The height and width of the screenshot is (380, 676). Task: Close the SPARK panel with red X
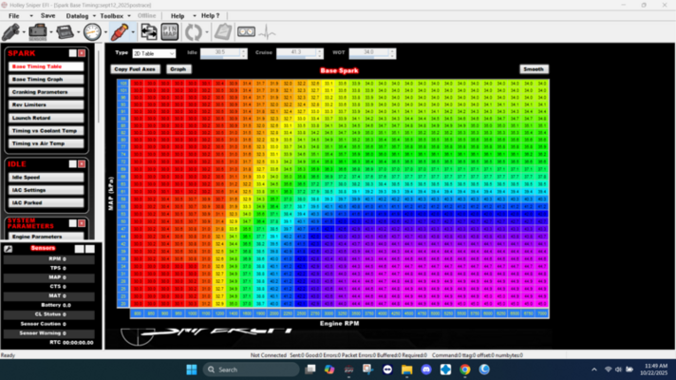click(82, 53)
